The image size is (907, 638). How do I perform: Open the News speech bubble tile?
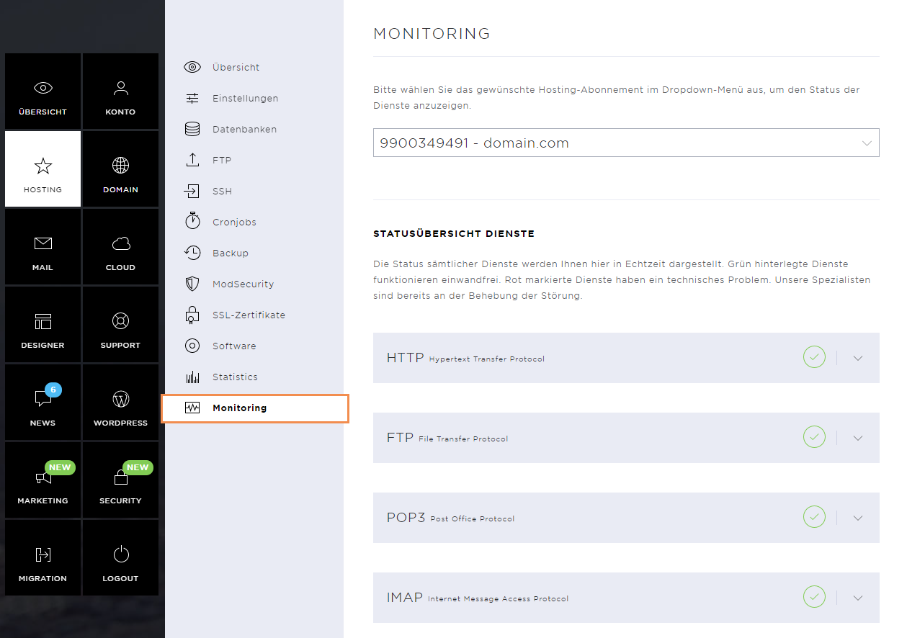pos(43,403)
